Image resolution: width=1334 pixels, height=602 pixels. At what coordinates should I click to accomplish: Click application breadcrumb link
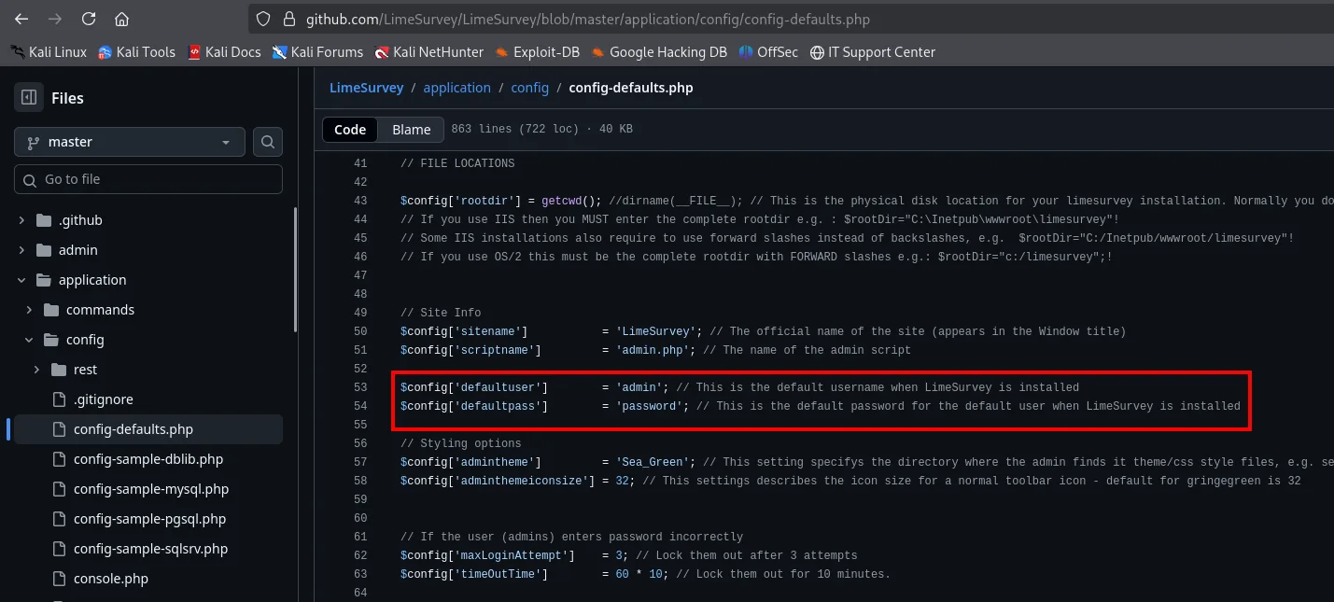[x=456, y=88]
